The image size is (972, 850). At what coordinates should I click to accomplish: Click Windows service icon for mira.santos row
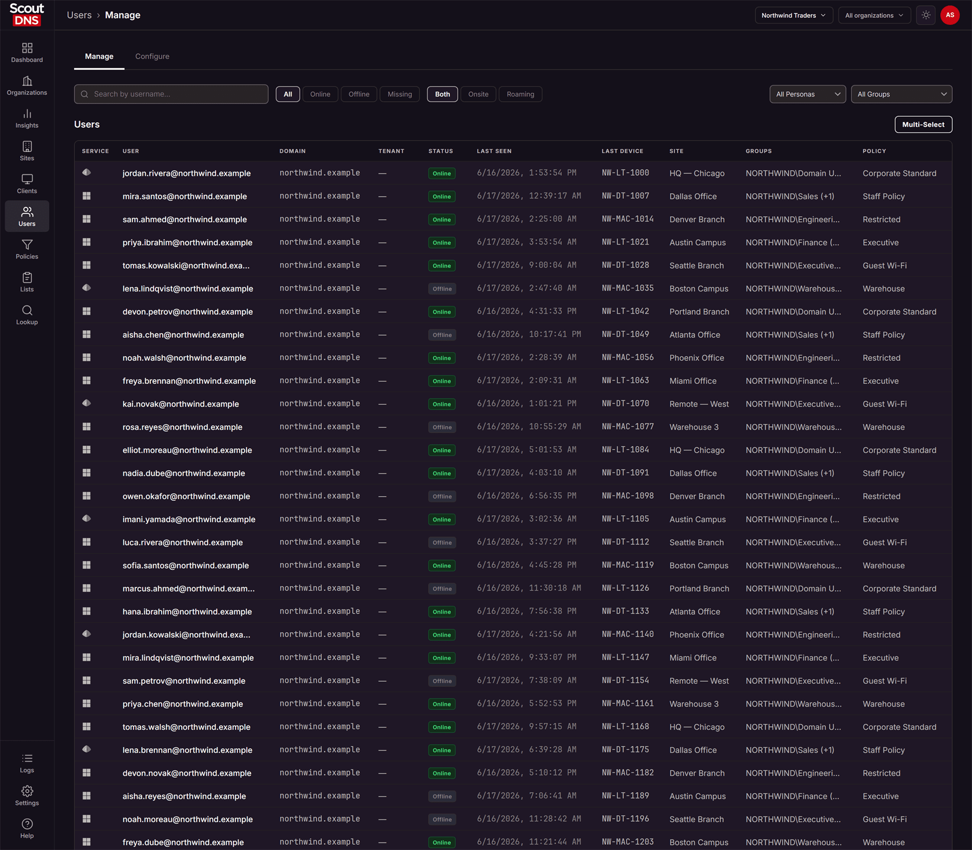coord(86,196)
